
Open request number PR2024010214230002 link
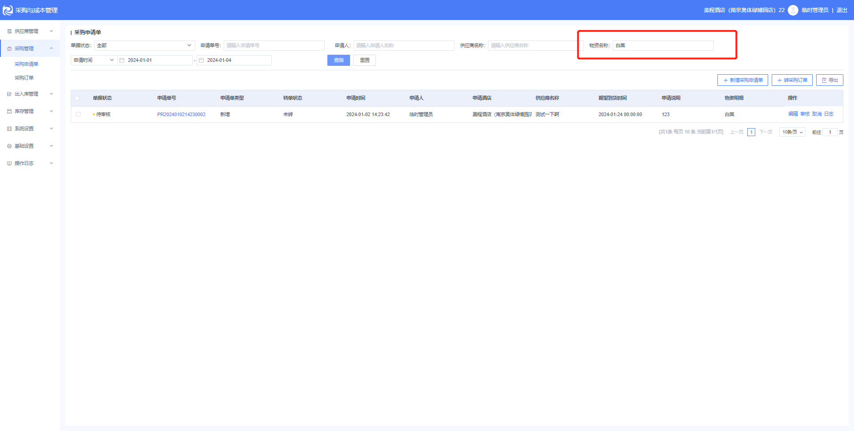181,114
